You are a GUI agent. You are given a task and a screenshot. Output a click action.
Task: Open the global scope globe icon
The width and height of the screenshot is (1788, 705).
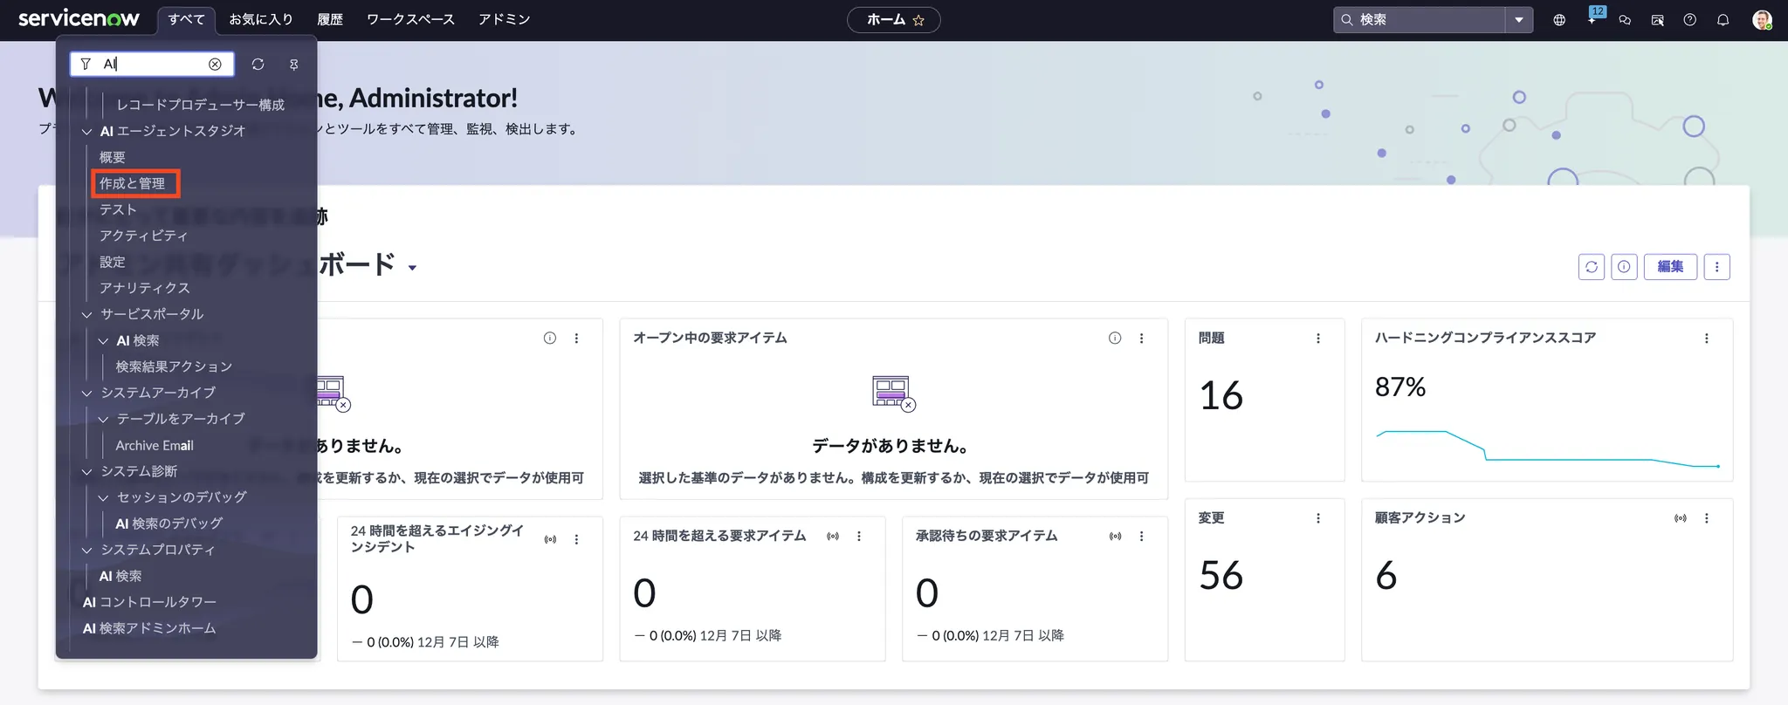click(1559, 19)
